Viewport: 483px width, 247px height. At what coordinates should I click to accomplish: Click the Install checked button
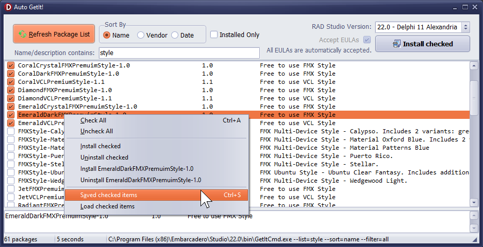point(423,44)
